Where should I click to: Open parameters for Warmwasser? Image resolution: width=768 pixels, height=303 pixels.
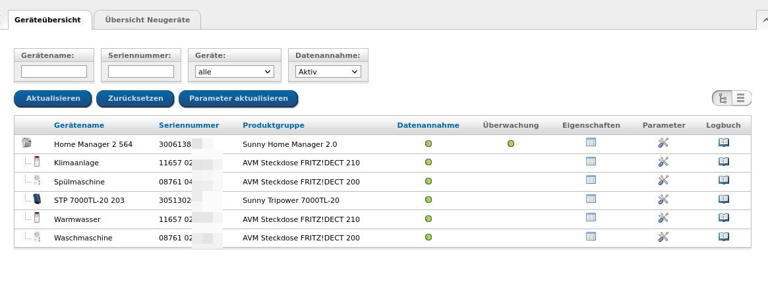663,217
